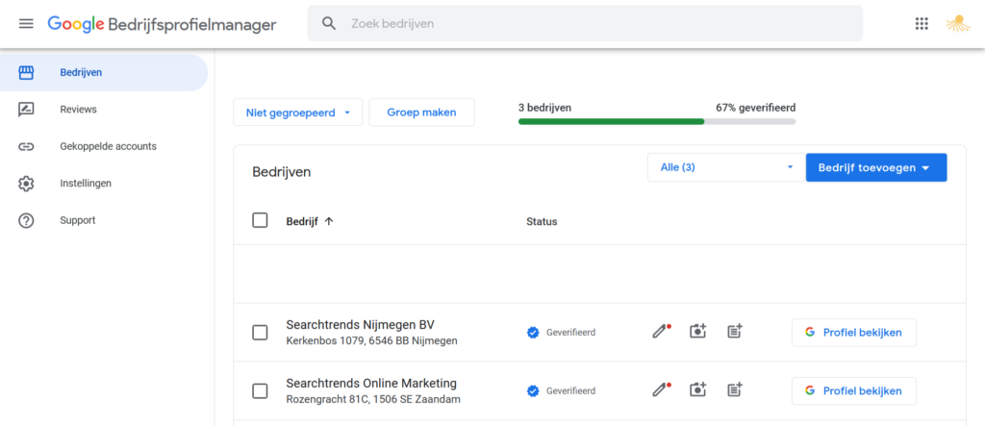985x426 pixels.
Task: Expand the Bedrijf toevoegen dropdown button
Action: 876,167
